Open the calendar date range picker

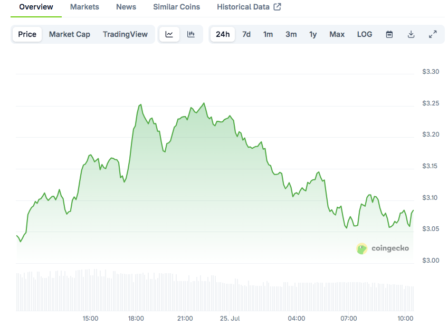[389, 34]
